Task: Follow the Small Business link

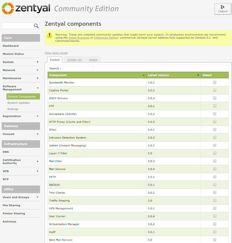Action: click(79, 38)
